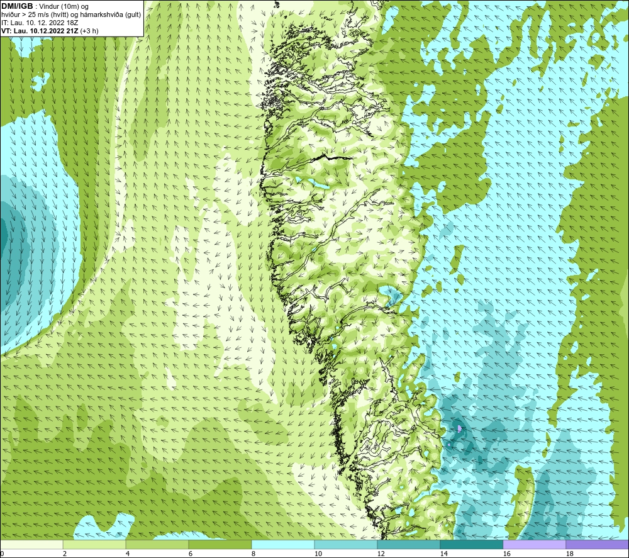Click the 6–8 m/s dark green swatch
This screenshot has height=558, width=629.
pos(220,544)
